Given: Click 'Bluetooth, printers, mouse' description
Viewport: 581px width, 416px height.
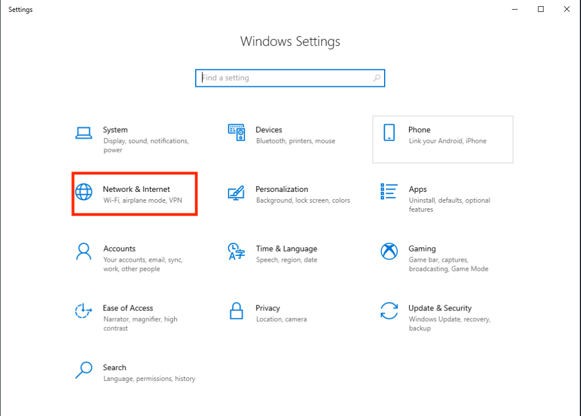Looking at the screenshot, I should [295, 141].
